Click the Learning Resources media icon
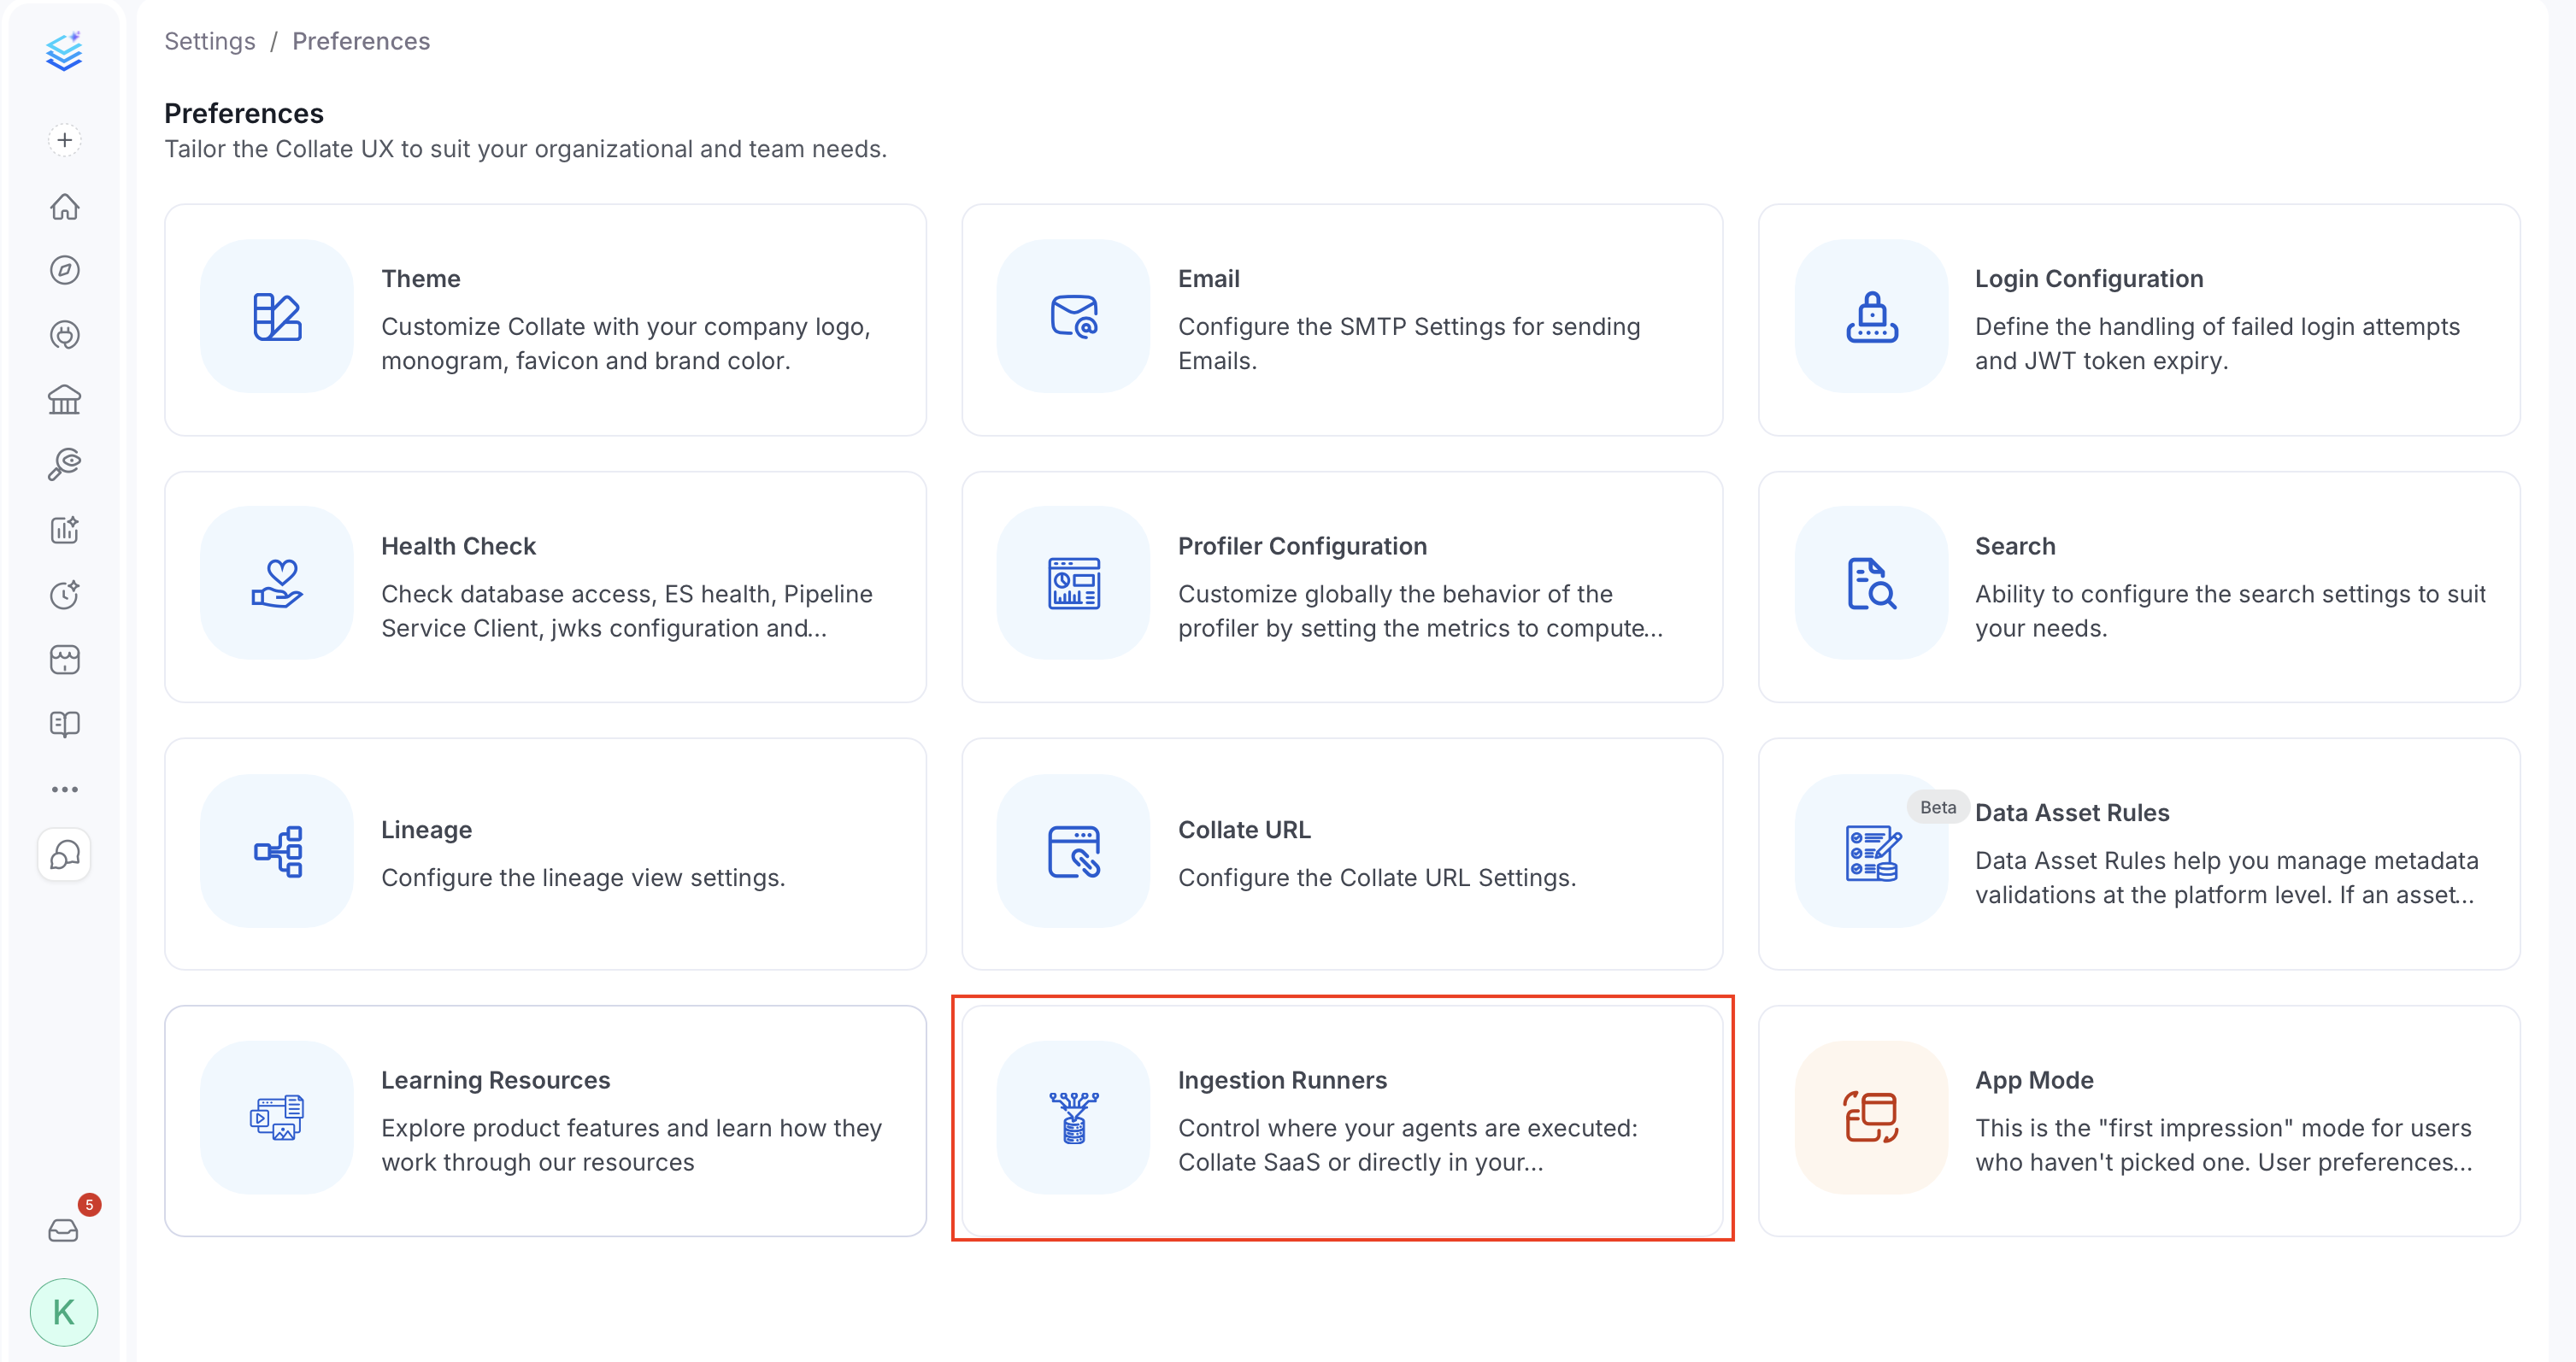Screen dimensions: 2576x1362 pos(277,1118)
